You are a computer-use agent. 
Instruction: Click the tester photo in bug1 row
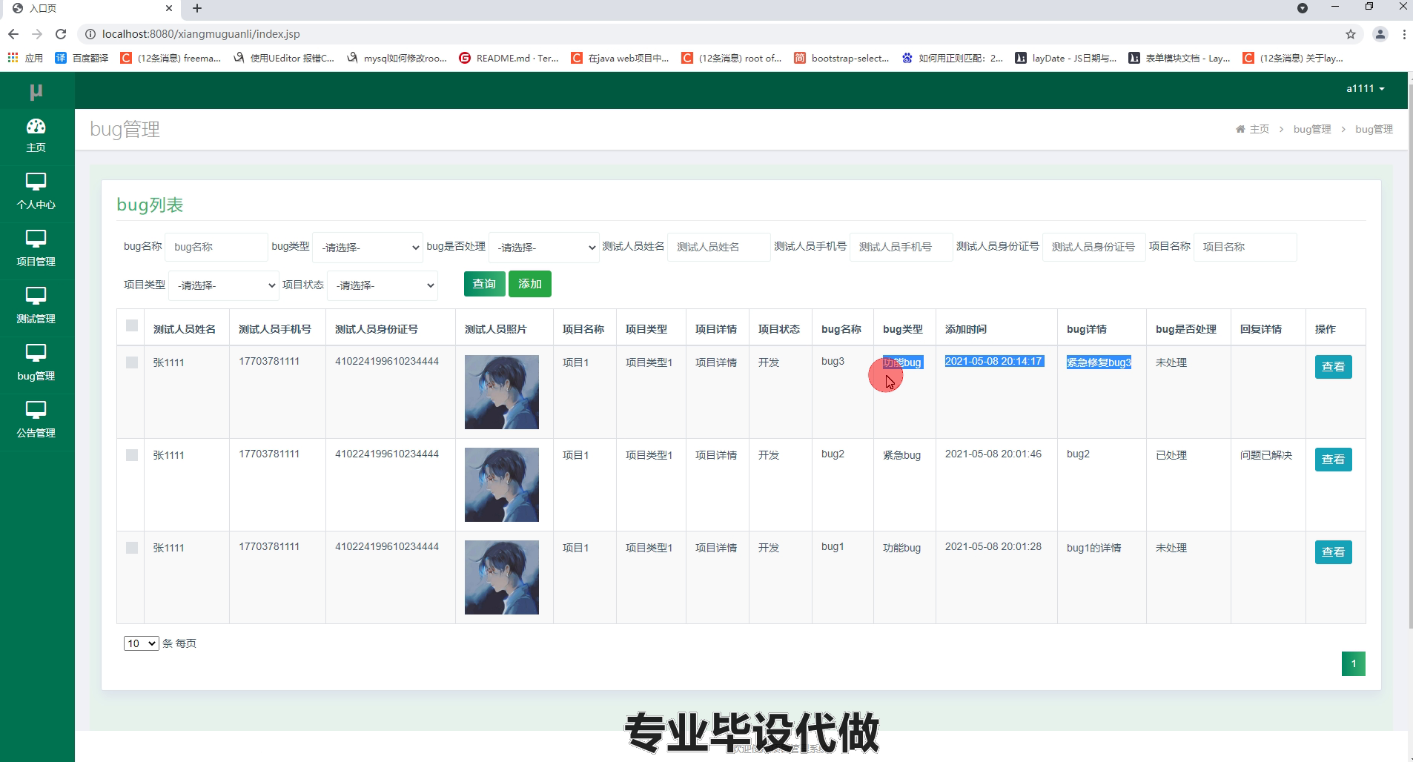[502, 577]
